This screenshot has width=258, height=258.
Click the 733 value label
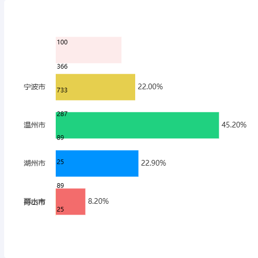[x=62, y=90]
